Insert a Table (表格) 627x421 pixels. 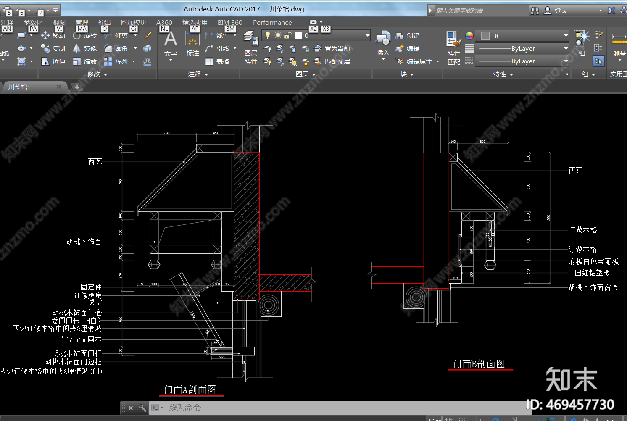pyautogui.click(x=217, y=62)
